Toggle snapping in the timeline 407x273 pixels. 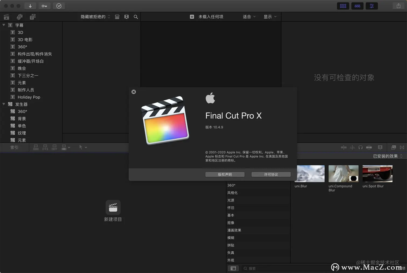click(369, 147)
